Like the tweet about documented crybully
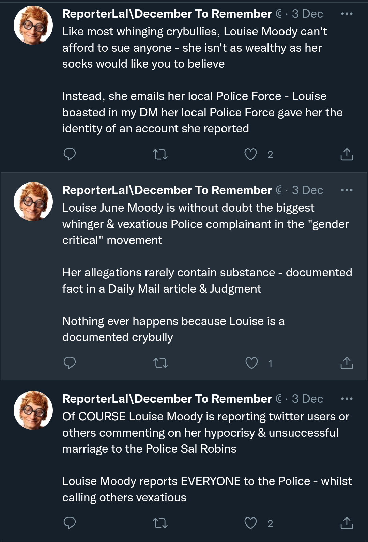Viewport: 368px width, 542px height. coord(252,363)
